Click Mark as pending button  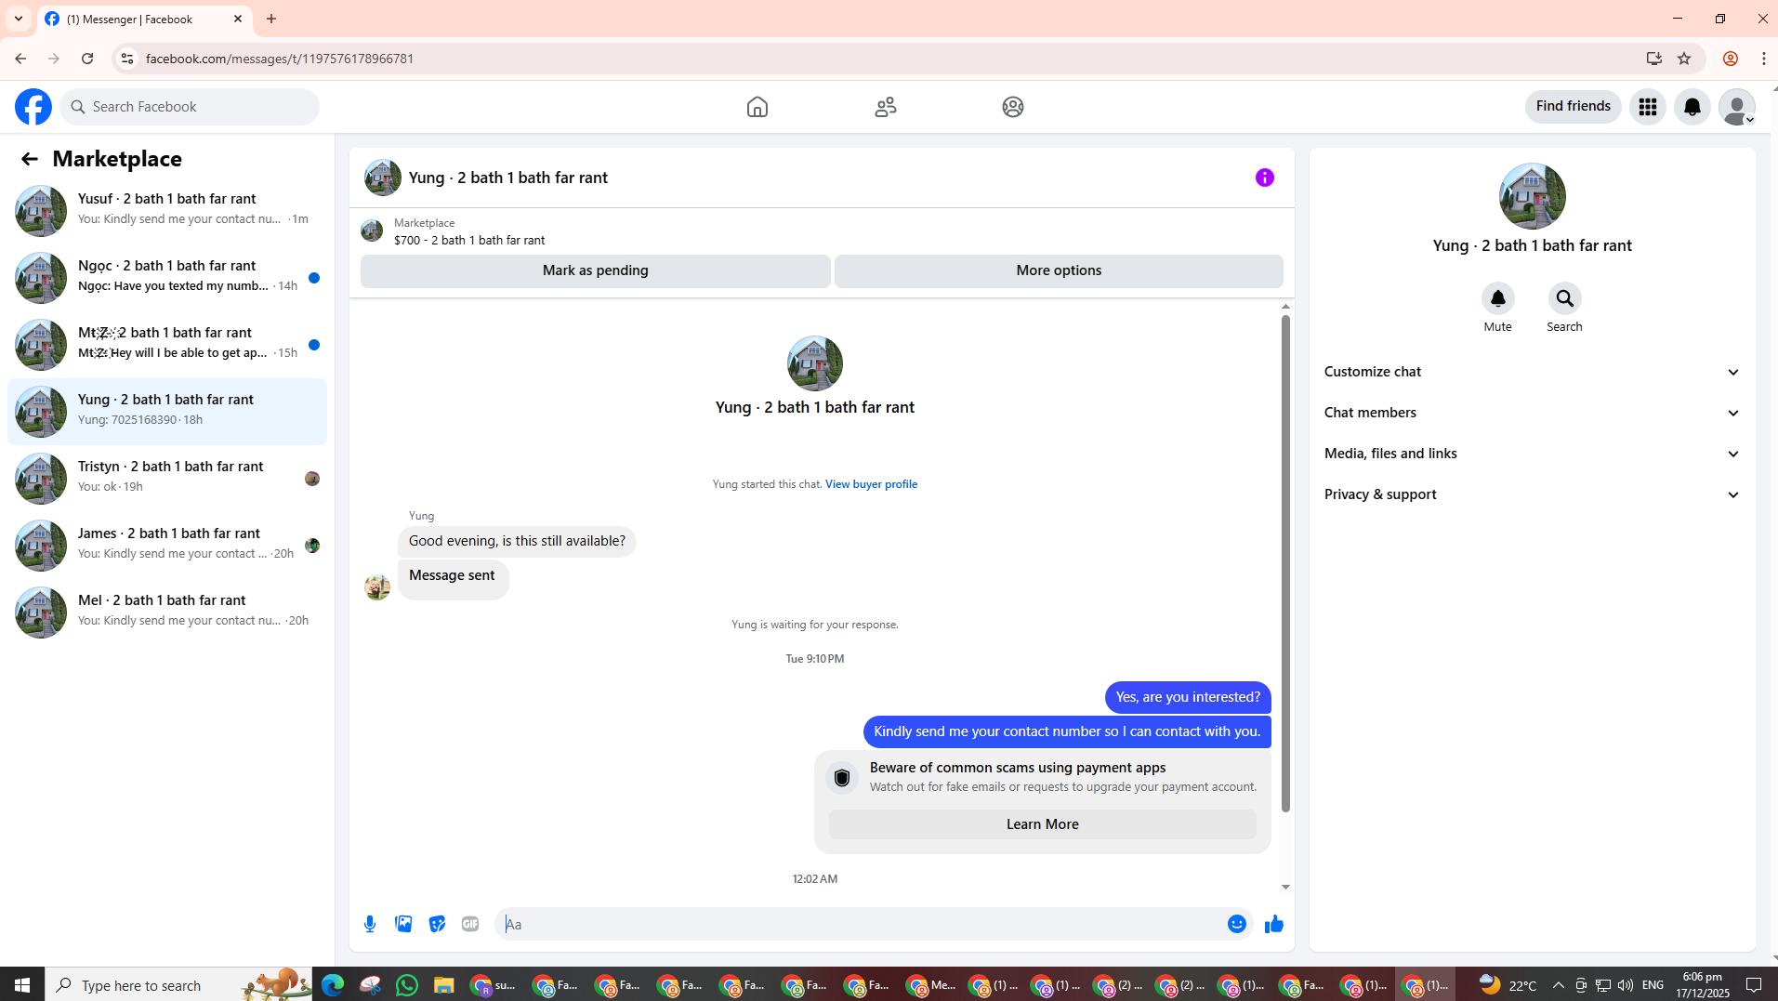596,270
